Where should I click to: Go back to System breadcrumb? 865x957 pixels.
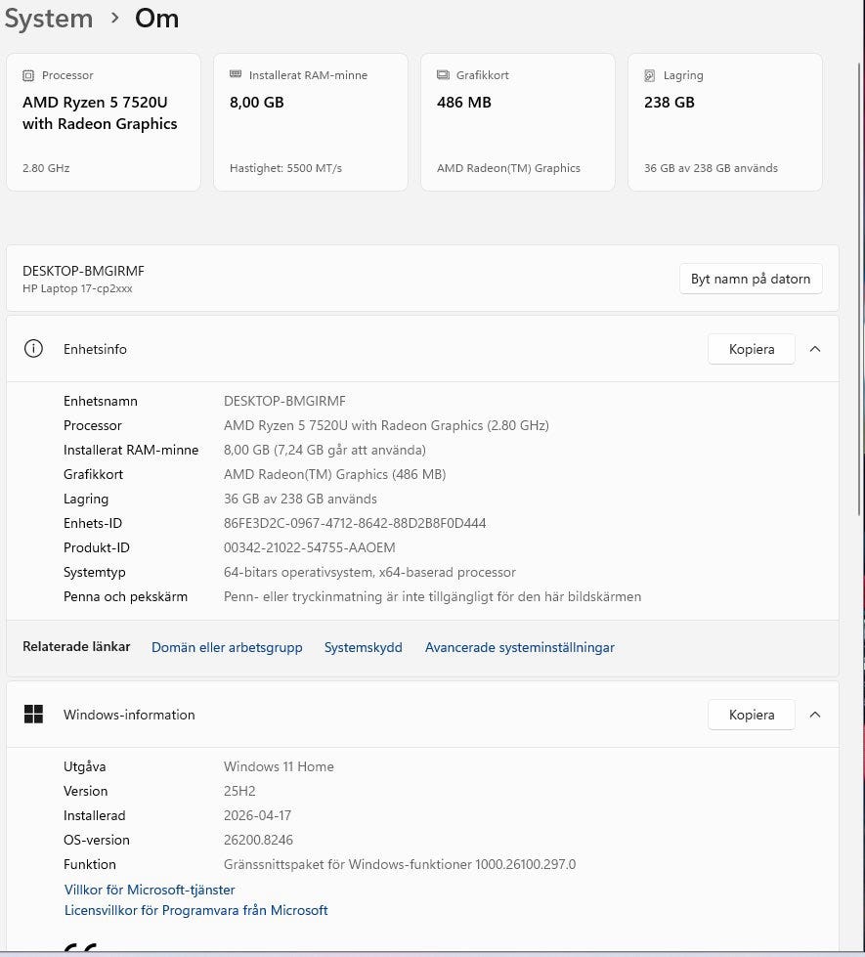(49, 19)
